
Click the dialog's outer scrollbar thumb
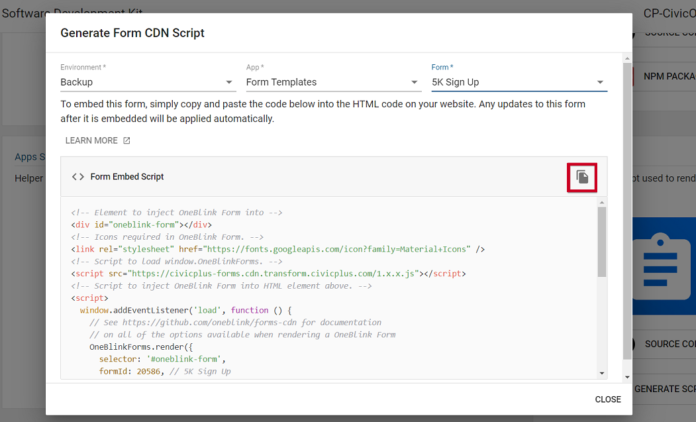tap(627, 211)
